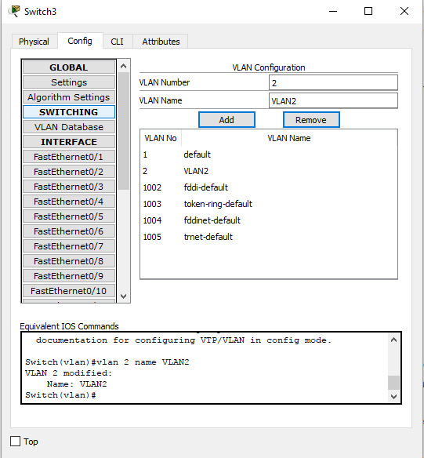Select interface FastEthernet0/10
Screen dimensions: 424x458
pos(69,291)
